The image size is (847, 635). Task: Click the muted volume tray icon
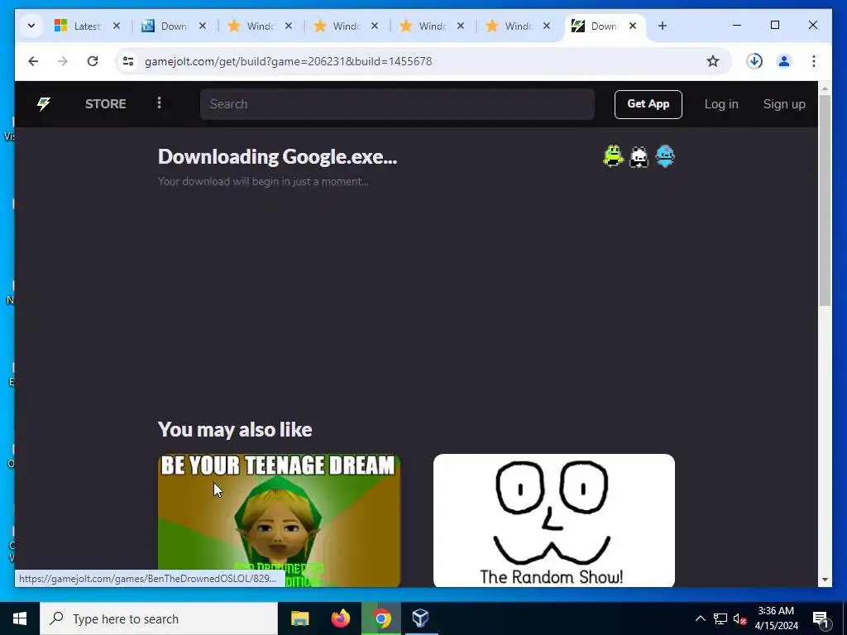[739, 618]
